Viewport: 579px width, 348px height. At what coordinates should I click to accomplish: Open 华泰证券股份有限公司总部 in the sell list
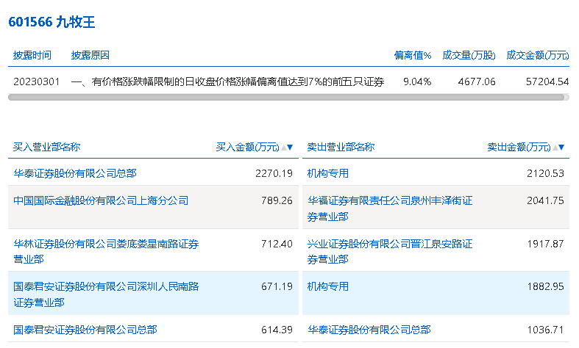[369, 330]
